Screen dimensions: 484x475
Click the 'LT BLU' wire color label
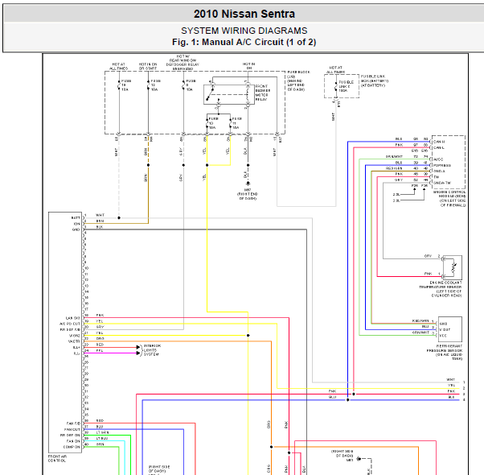click(102, 438)
